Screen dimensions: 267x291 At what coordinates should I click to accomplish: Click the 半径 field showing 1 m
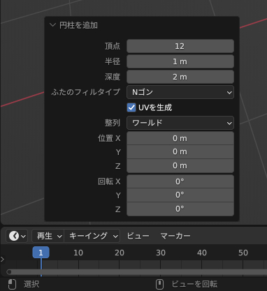(180, 61)
